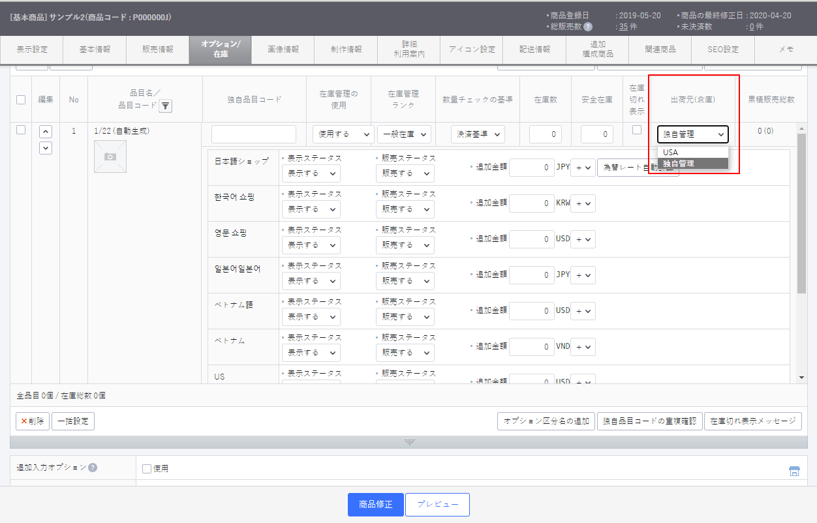
Task: Move item up with the up arrow
Action: 45,132
